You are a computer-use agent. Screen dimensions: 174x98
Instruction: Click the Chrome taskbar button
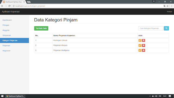tap(15, 96)
